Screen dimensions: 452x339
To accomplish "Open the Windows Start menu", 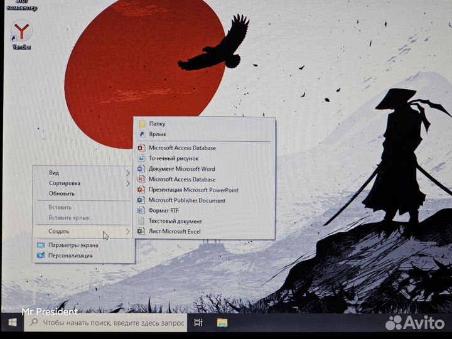I will [x=13, y=322].
